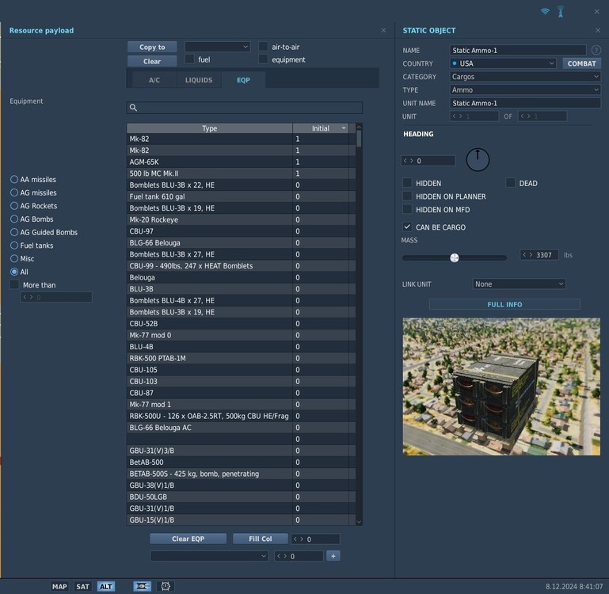Click the plus button to add equipment
The height and width of the screenshot is (594, 609).
pos(333,556)
